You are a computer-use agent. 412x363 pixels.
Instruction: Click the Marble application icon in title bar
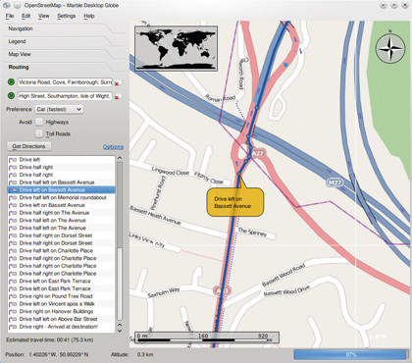click(7, 5)
